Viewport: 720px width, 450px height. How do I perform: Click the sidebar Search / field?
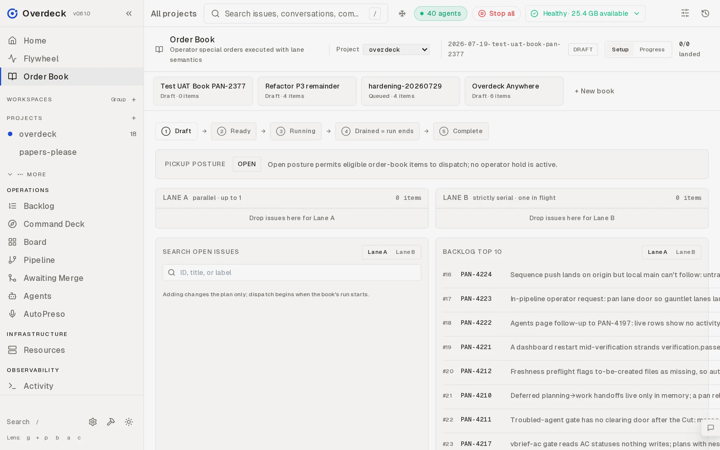tap(23, 422)
